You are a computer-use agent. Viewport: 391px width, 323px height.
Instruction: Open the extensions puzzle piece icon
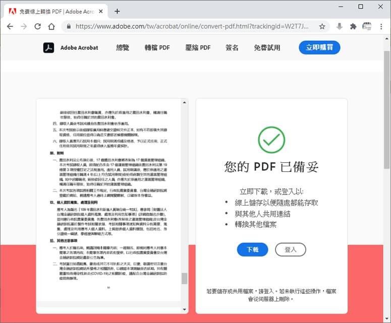(x=353, y=26)
